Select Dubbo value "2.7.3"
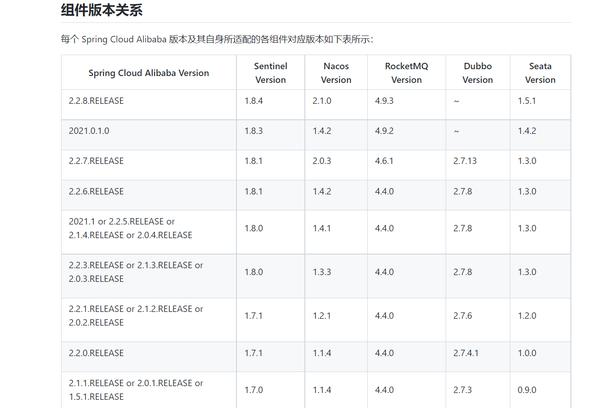Screen dimensions: 606x408 pyautogui.click(x=462, y=390)
